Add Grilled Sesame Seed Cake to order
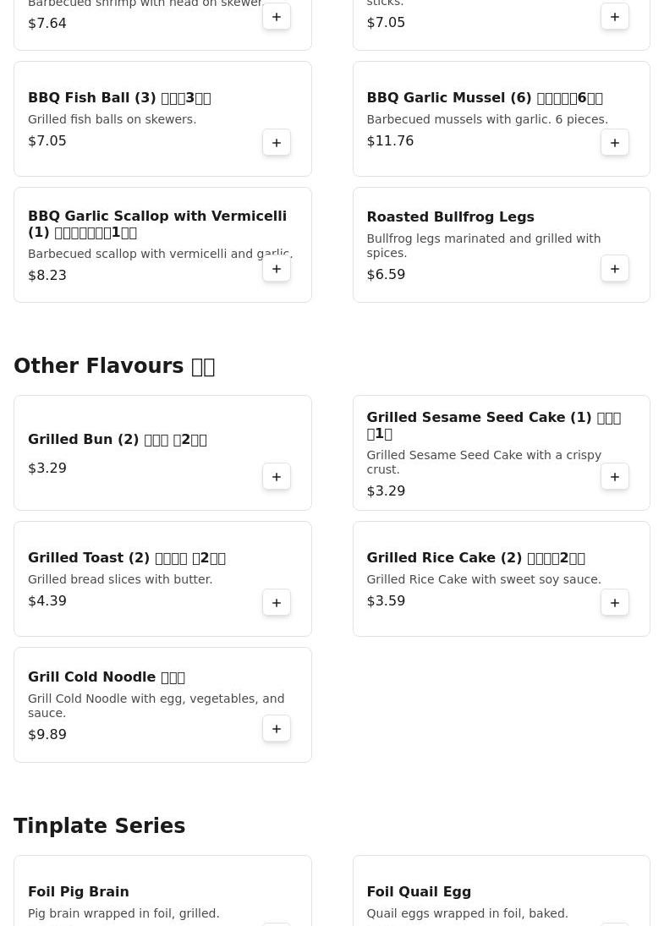This screenshot has height=926, width=664. tap(614, 477)
